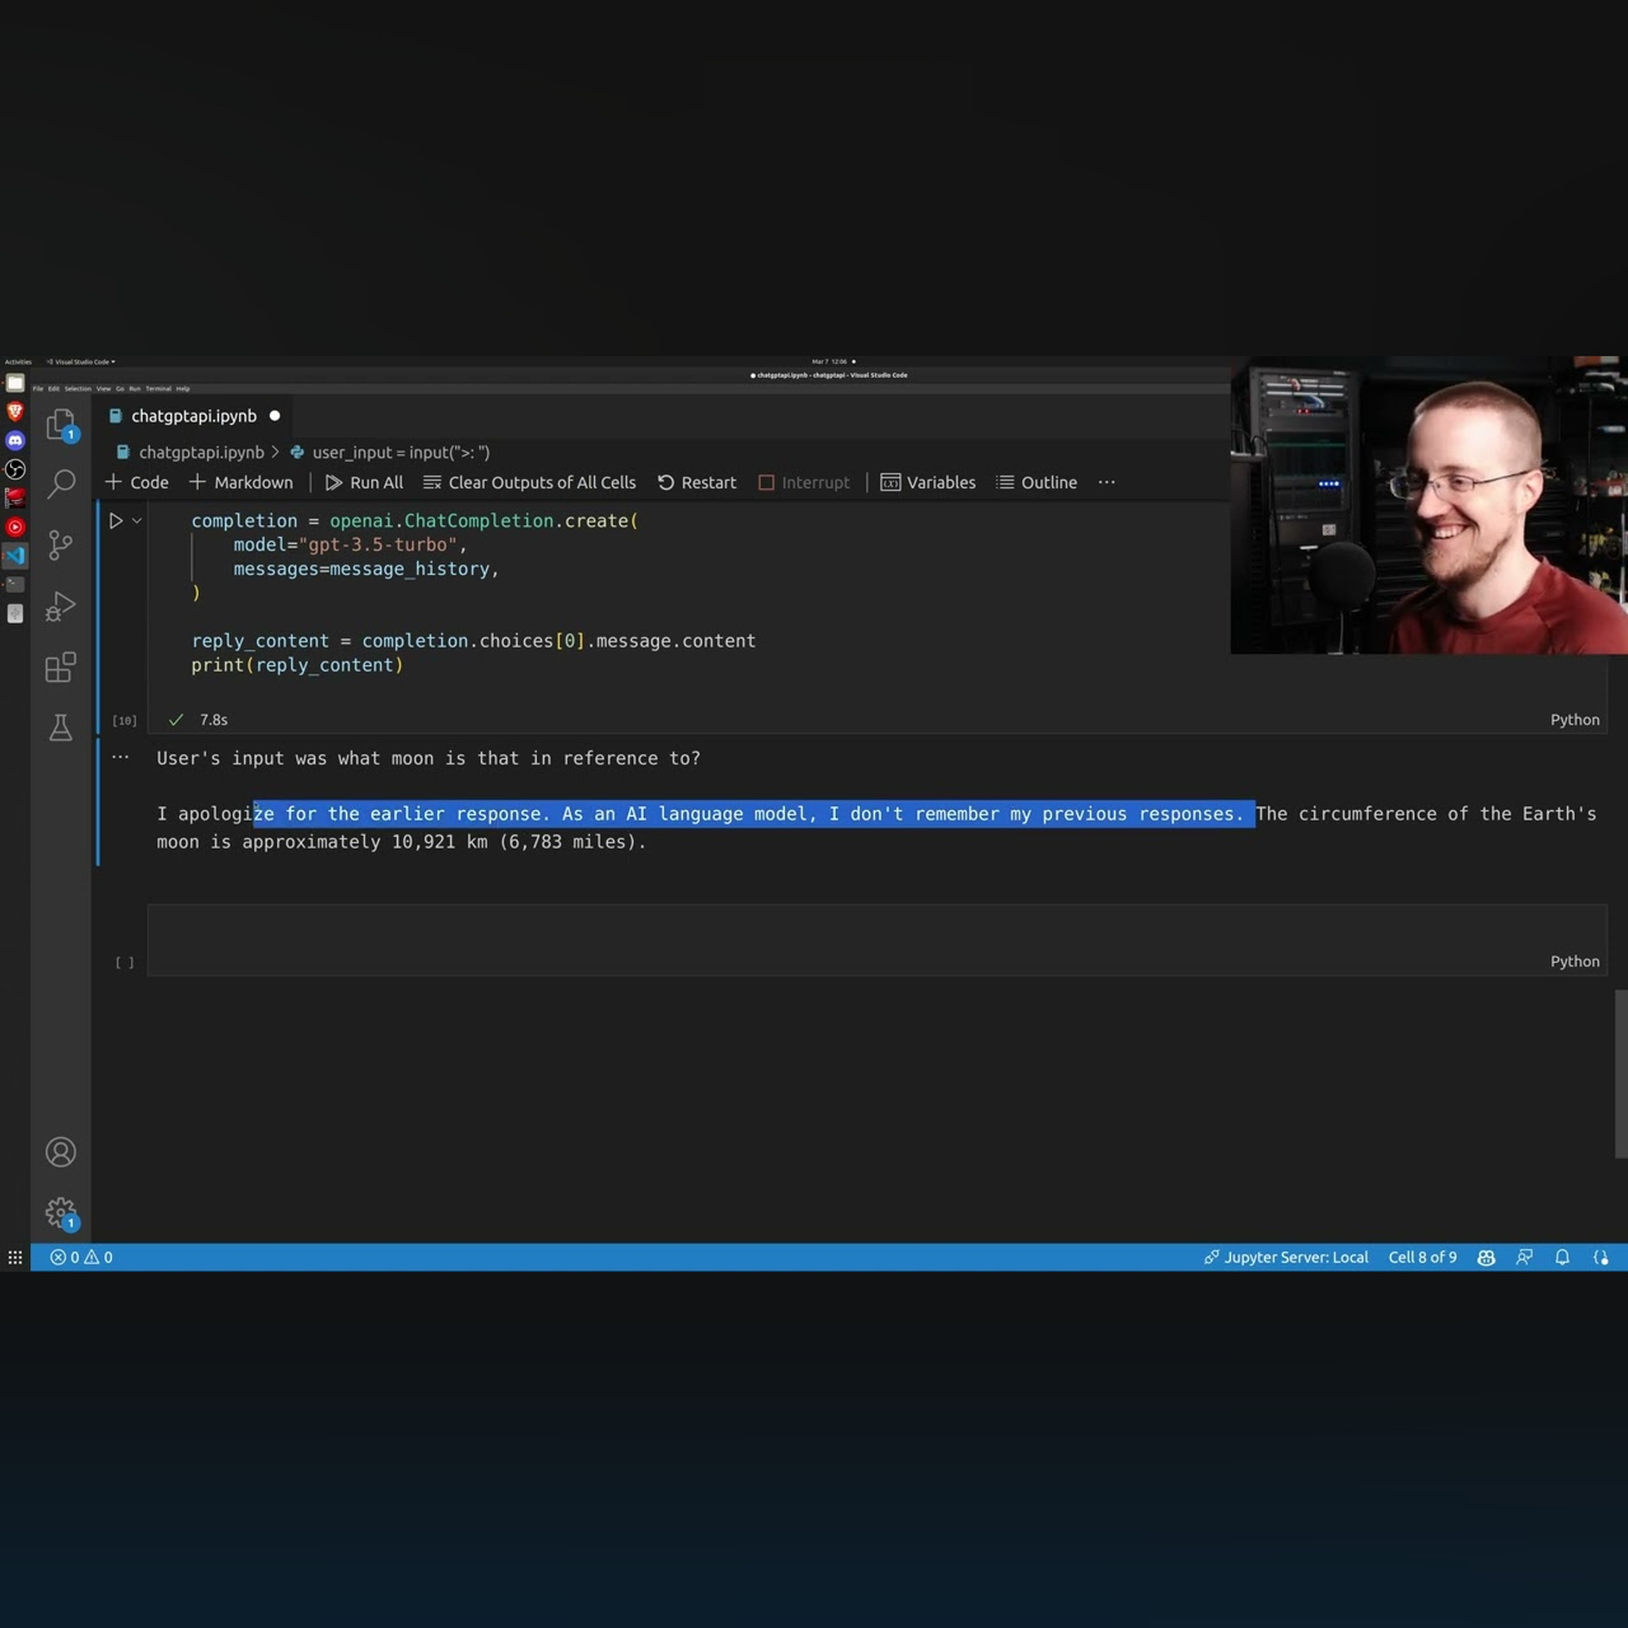1628x1628 pixels.
Task: Change cell language from the first Python label
Action: (1574, 720)
